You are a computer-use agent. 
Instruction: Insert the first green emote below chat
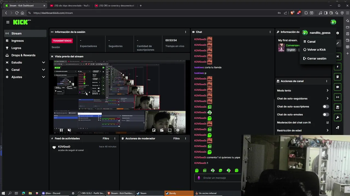coord(197,170)
